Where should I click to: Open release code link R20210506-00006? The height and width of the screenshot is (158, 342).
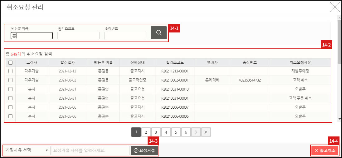(175, 116)
